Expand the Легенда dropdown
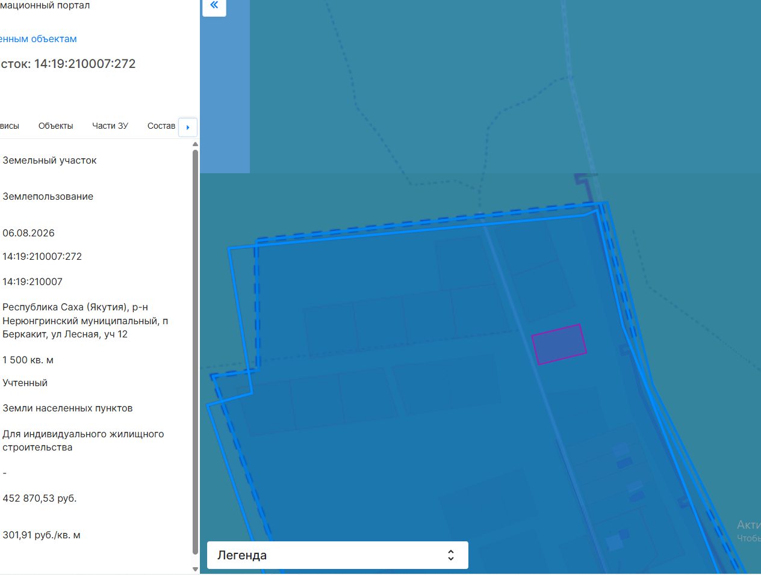Viewport: 761px width, 575px height. coord(337,555)
